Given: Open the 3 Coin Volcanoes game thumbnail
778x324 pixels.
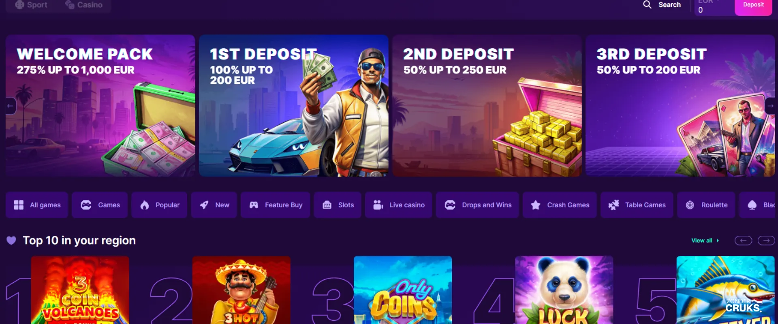Looking at the screenshot, I should click(x=80, y=290).
